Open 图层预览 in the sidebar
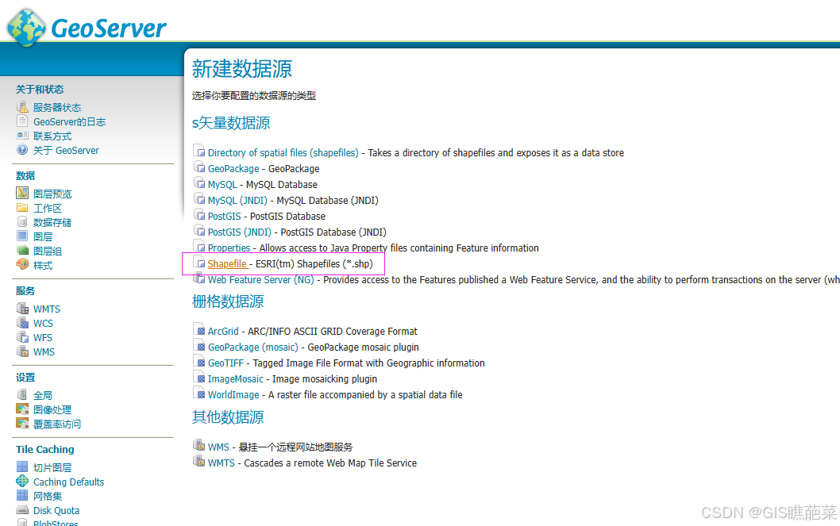 point(52,194)
